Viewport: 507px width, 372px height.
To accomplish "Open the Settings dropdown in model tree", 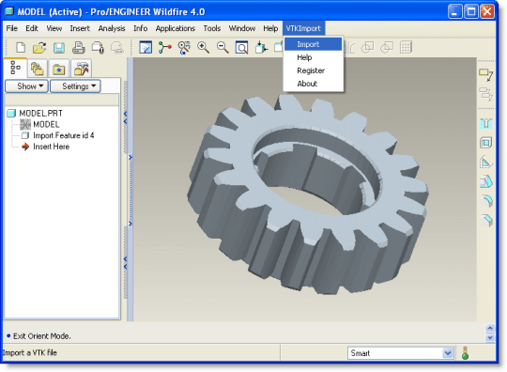I will tap(75, 86).
